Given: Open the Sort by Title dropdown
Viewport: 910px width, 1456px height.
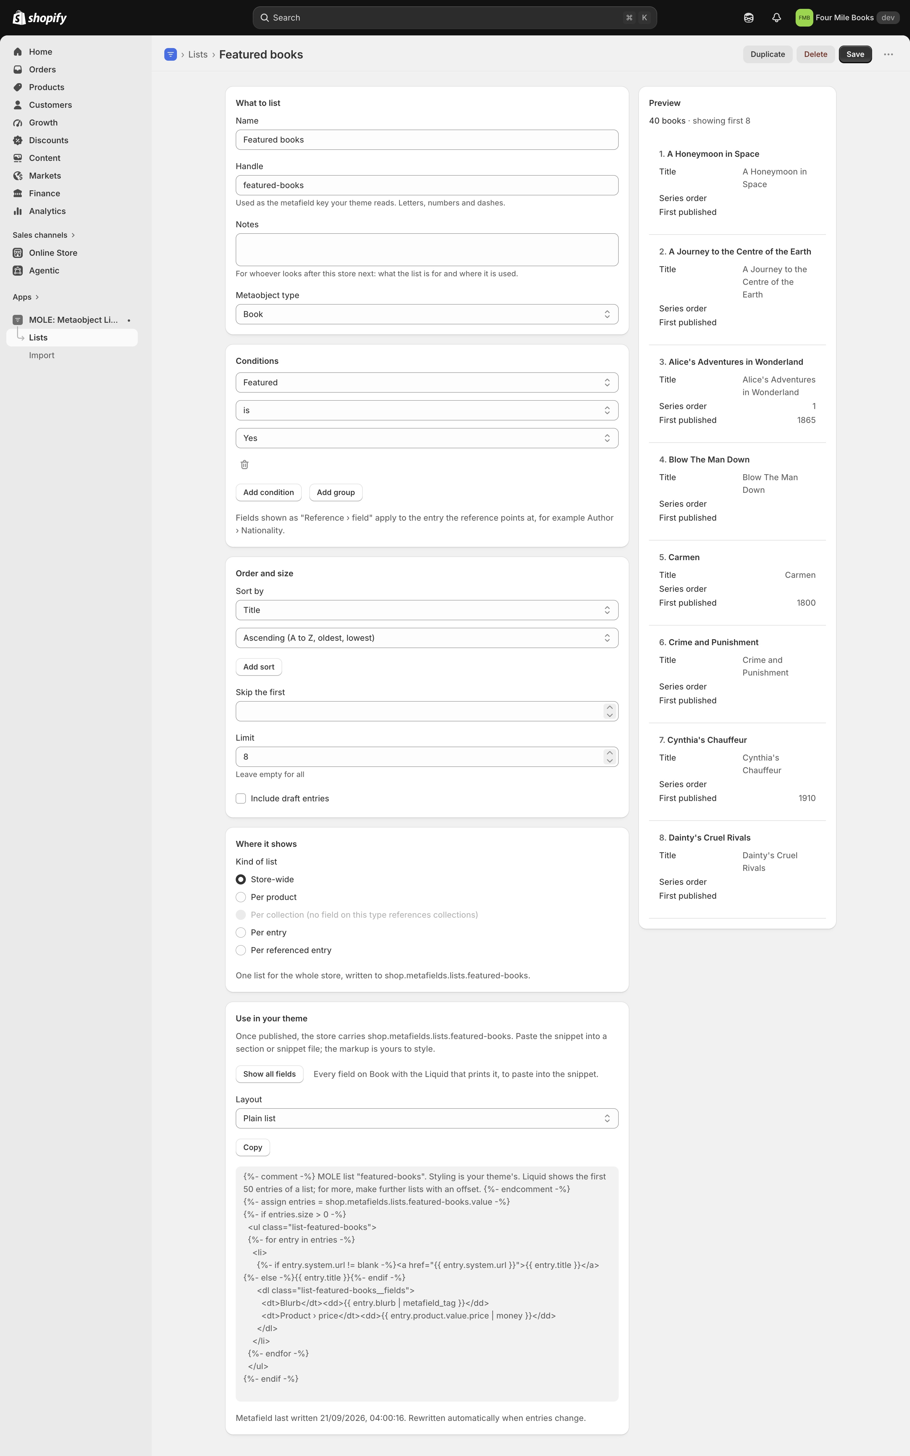Looking at the screenshot, I should pos(427,610).
